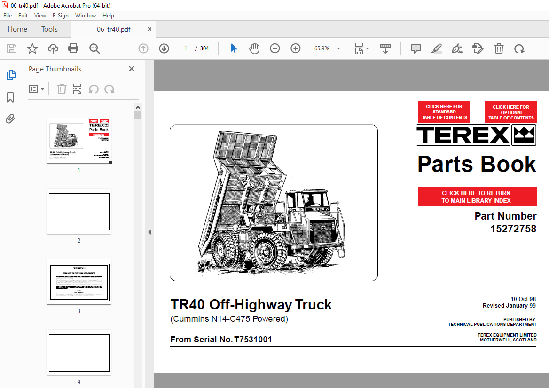
Task: Rotate counterclockwise in thumbnails panel
Action: click(94, 89)
